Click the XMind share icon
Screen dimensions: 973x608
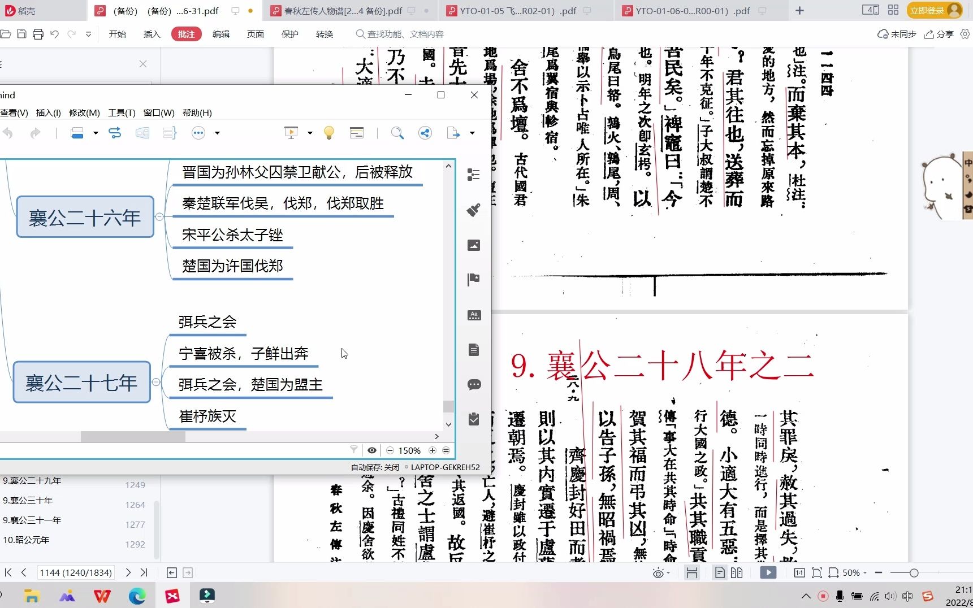pos(425,133)
